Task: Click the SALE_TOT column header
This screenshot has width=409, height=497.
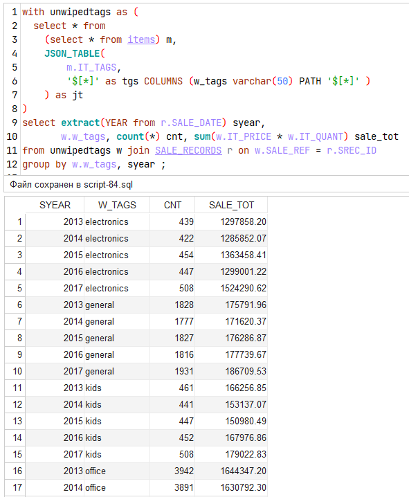Action: 231,205
